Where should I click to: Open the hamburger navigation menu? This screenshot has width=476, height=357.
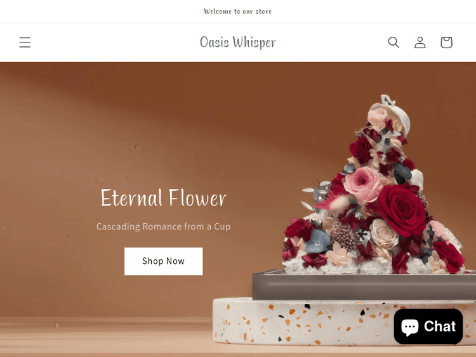pos(25,42)
